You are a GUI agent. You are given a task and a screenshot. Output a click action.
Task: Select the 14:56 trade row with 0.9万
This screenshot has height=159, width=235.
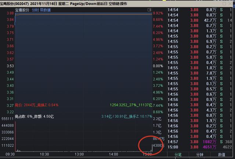coord(200,100)
